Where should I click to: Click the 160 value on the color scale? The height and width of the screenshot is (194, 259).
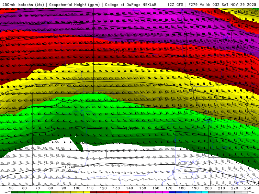tap(156, 188)
